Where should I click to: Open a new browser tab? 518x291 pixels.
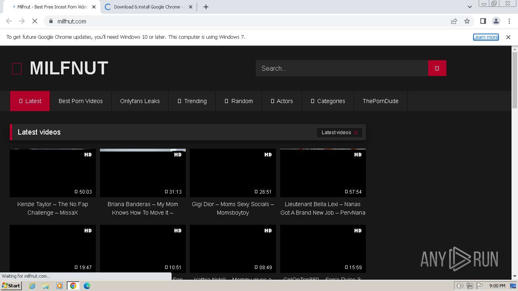pos(206,7)
